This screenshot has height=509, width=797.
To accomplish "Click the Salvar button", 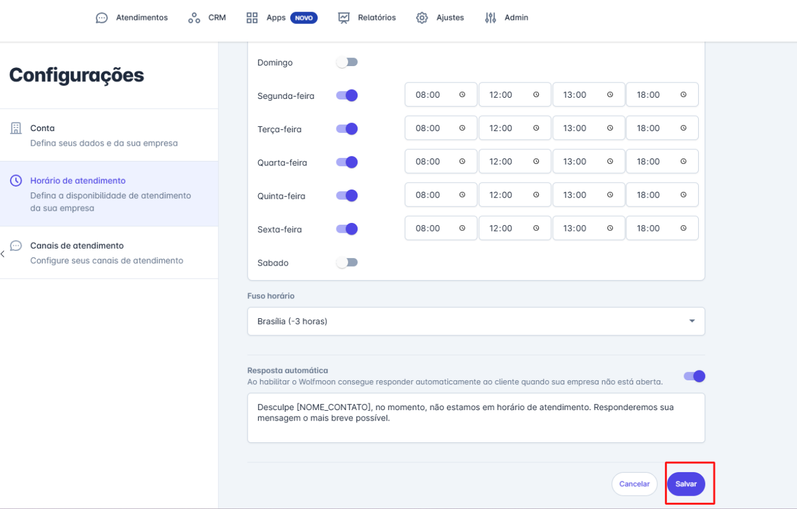I will (x=686, y=484).
